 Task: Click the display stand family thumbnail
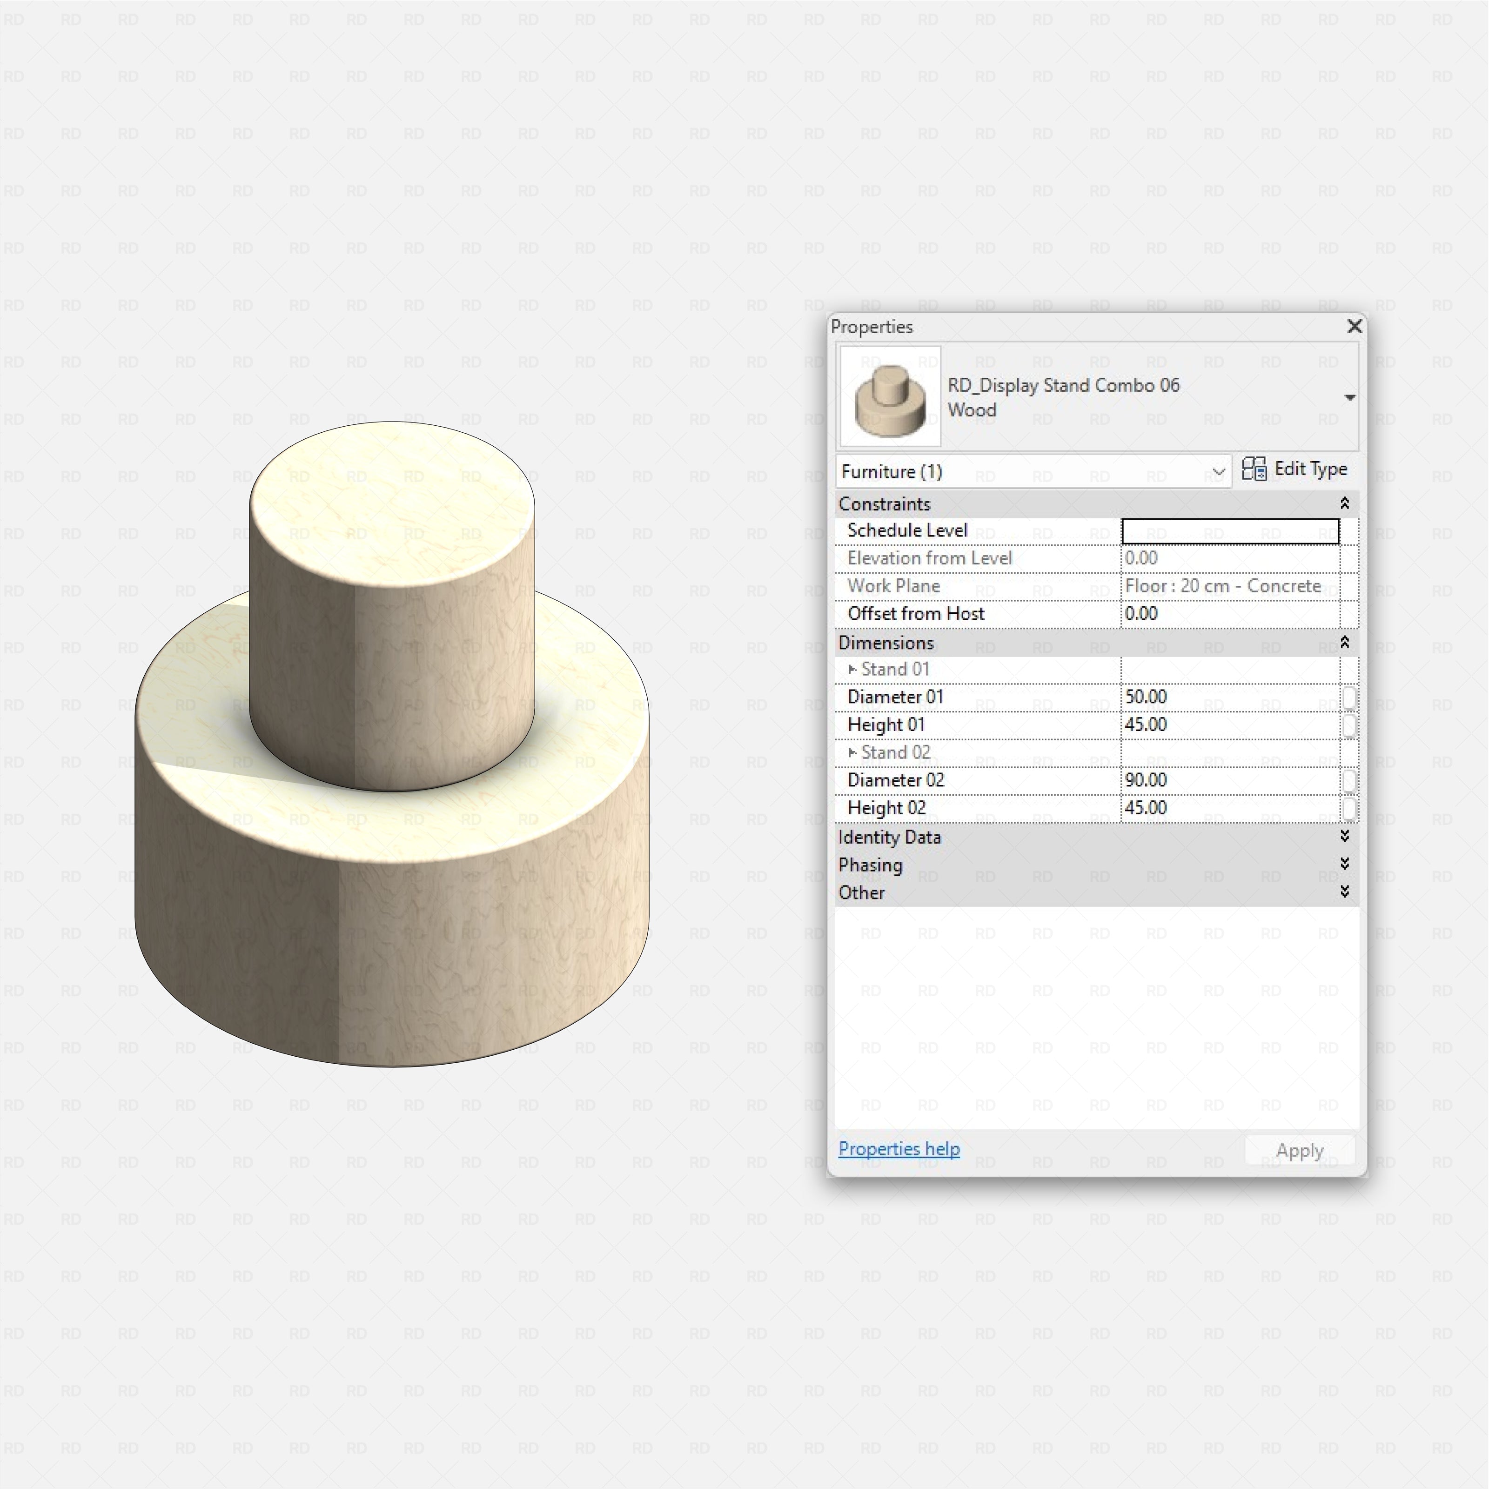(890, 396)
